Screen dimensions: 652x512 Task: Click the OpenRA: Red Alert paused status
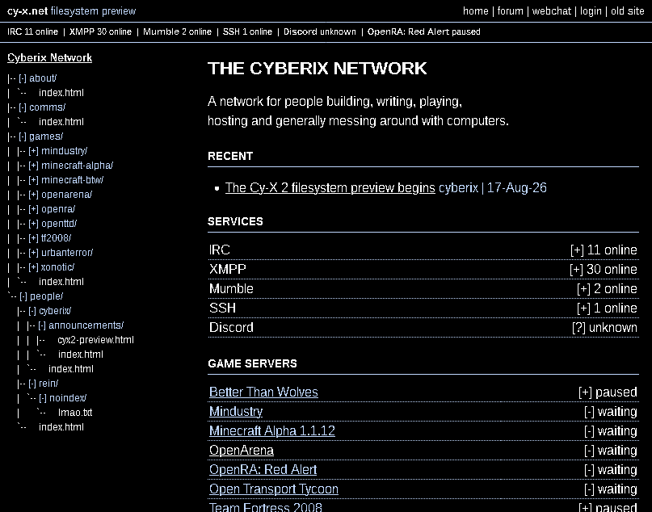click(423, 31)
